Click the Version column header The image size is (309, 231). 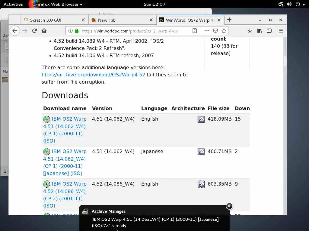click(x=102, y=108)
